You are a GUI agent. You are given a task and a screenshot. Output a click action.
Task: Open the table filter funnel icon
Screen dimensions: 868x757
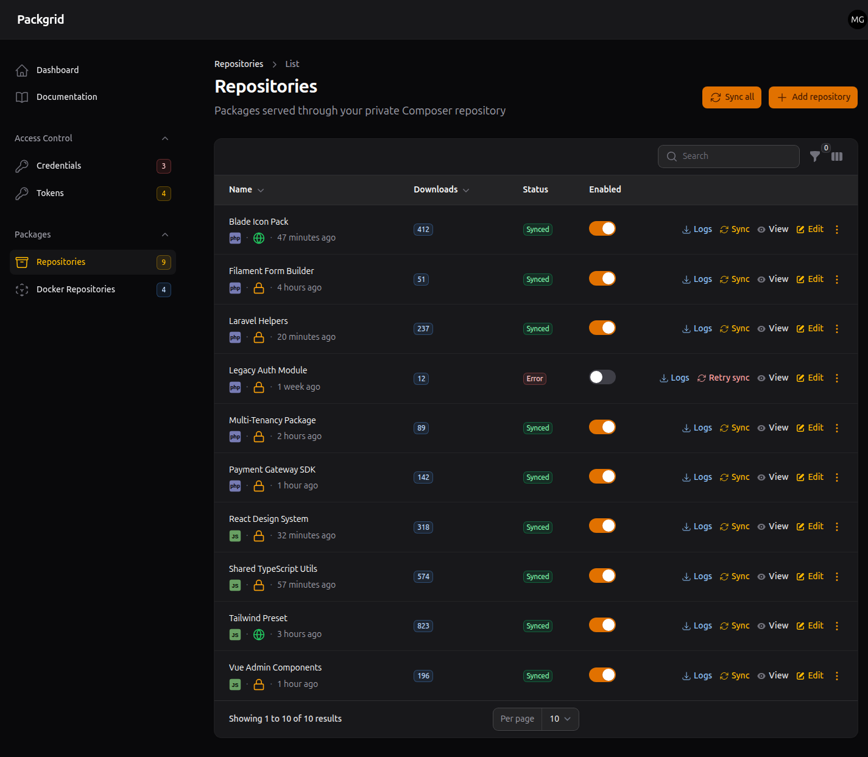(814, 157)
